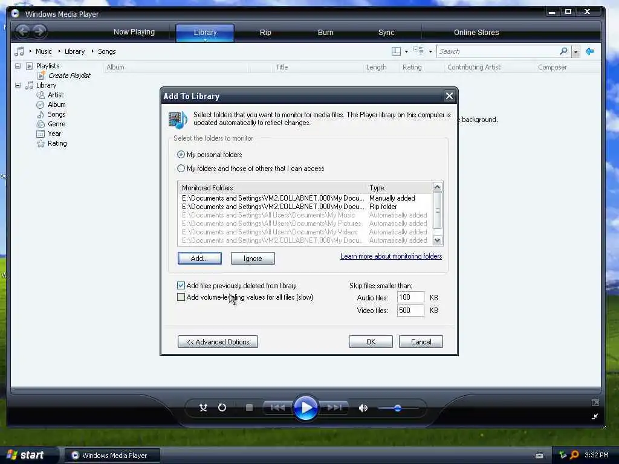619x464 pixels.
Task: Click the Video files size field
Action: [x=410, y=310]
